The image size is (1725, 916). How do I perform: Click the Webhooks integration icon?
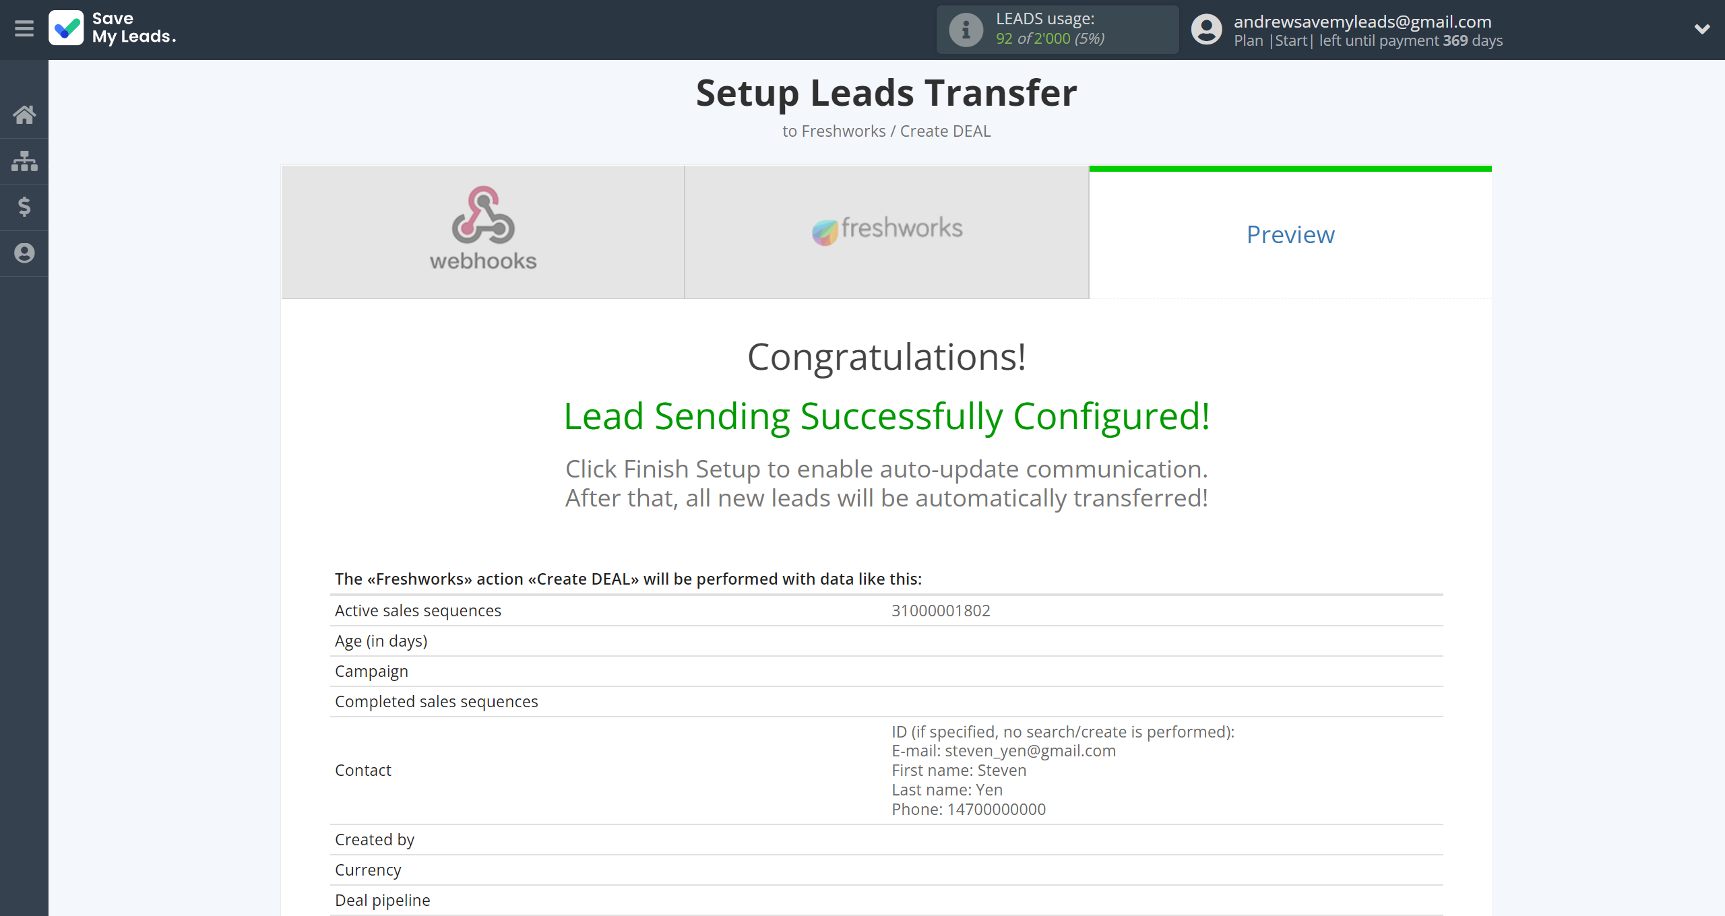[x=482, y=227]
